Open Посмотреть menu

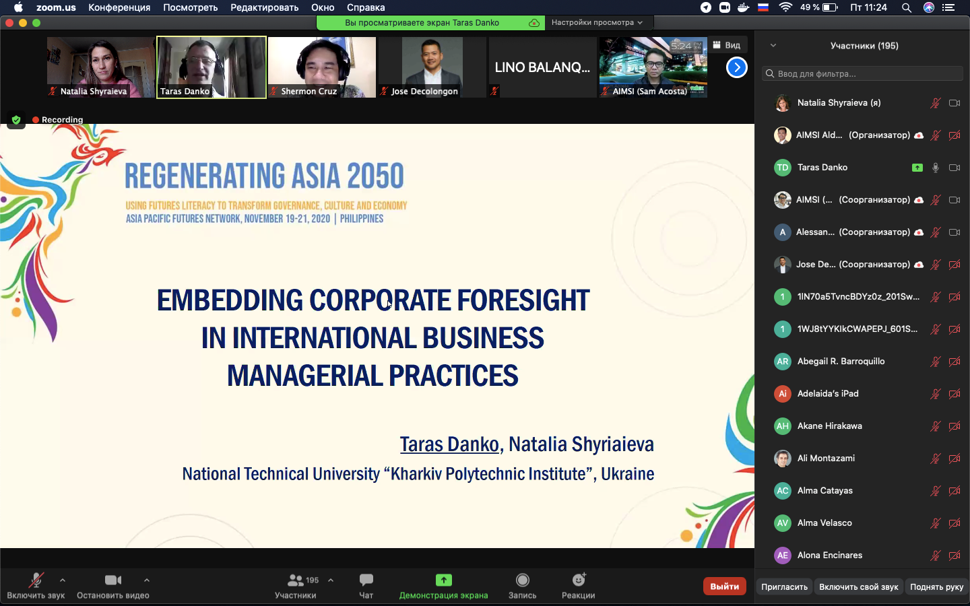[190, 7]
